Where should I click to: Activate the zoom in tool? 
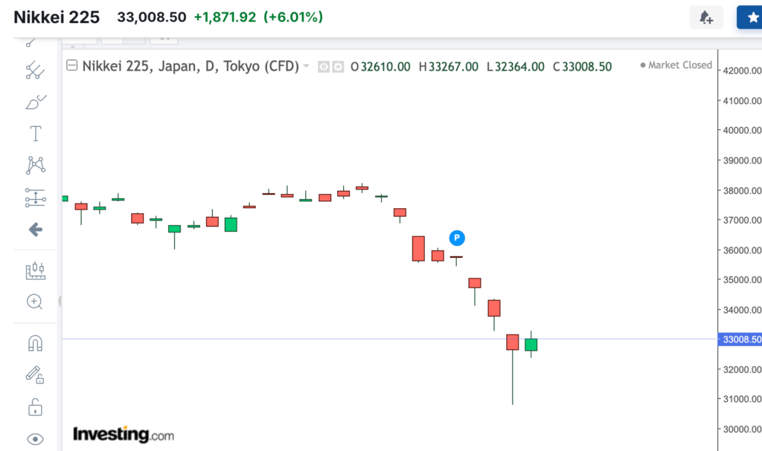(35, 301)
